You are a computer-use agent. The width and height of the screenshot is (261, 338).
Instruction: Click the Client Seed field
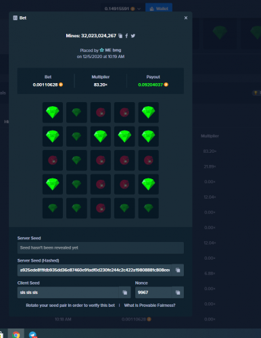coord(68,293)
